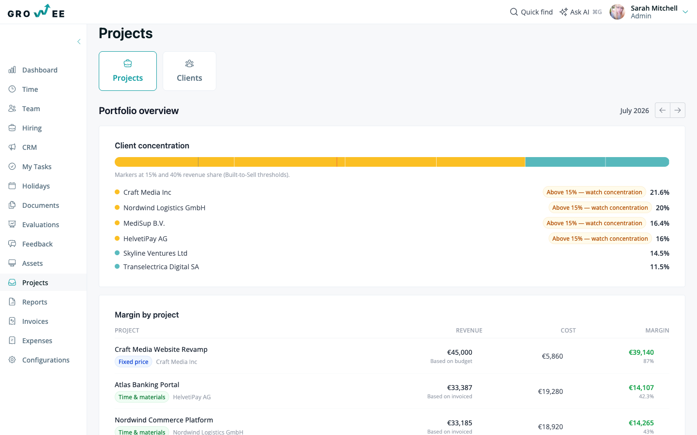Click the Invoices icon in sidebar
Image resolution: width=697 pixels, height=435 pixels.
pos(12,321)
